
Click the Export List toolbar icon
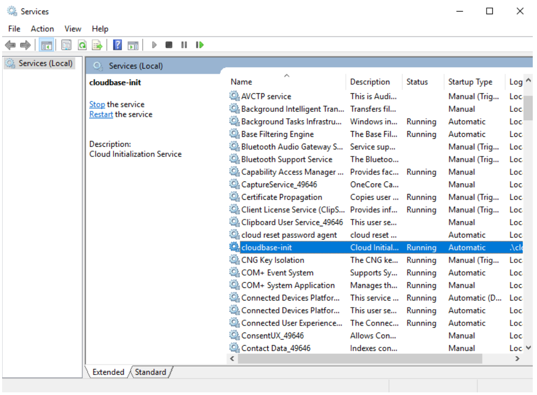[97, 45]
